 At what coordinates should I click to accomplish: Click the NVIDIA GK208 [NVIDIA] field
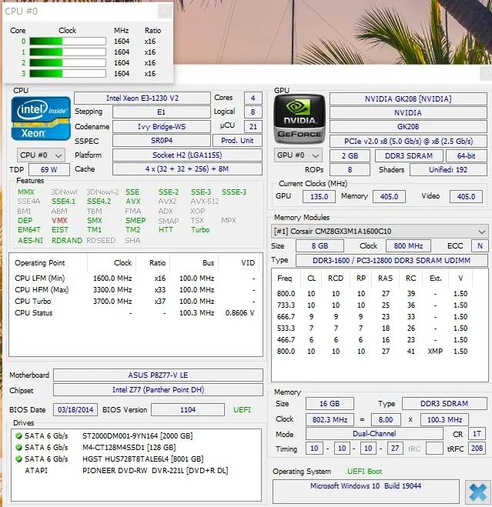tap(408, 99)
